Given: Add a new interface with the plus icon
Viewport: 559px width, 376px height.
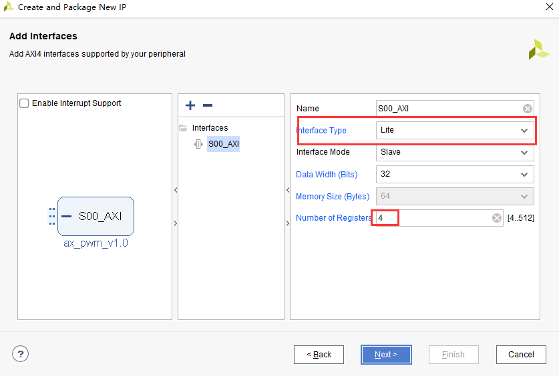Looking at the screenshot, I should pos(190,105).
